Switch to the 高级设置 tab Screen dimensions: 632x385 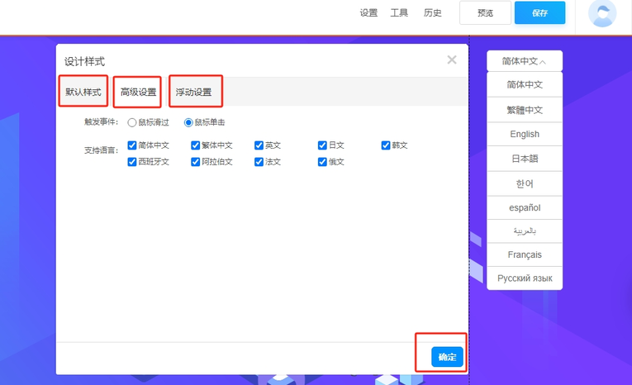[138, 92]
